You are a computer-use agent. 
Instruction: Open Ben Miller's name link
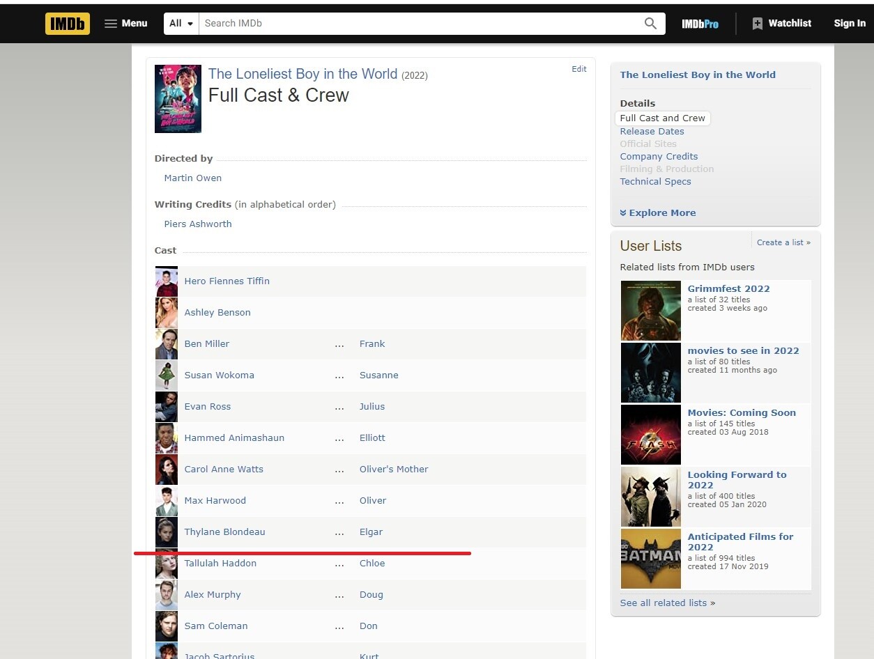(206, 343)
